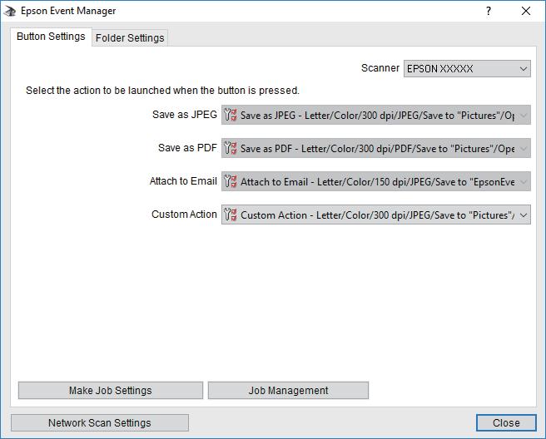Screen dimensions: 546x439
Task: Click the 'Select the action to be launched' instruction text
Action: 162,91
